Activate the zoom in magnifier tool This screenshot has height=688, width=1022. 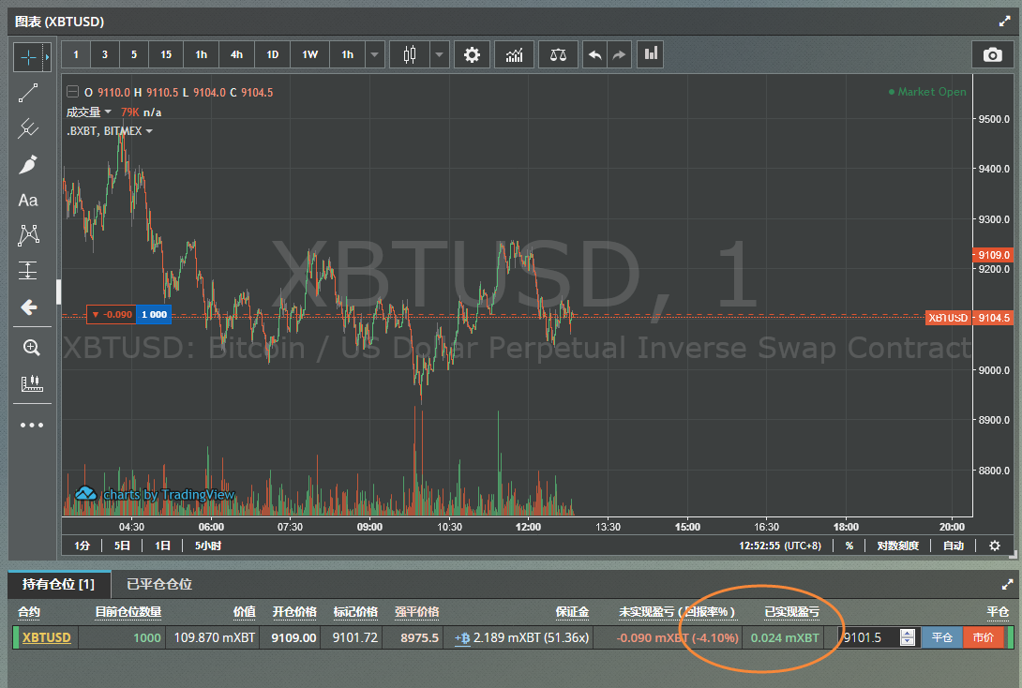click(x=31, y=348)
